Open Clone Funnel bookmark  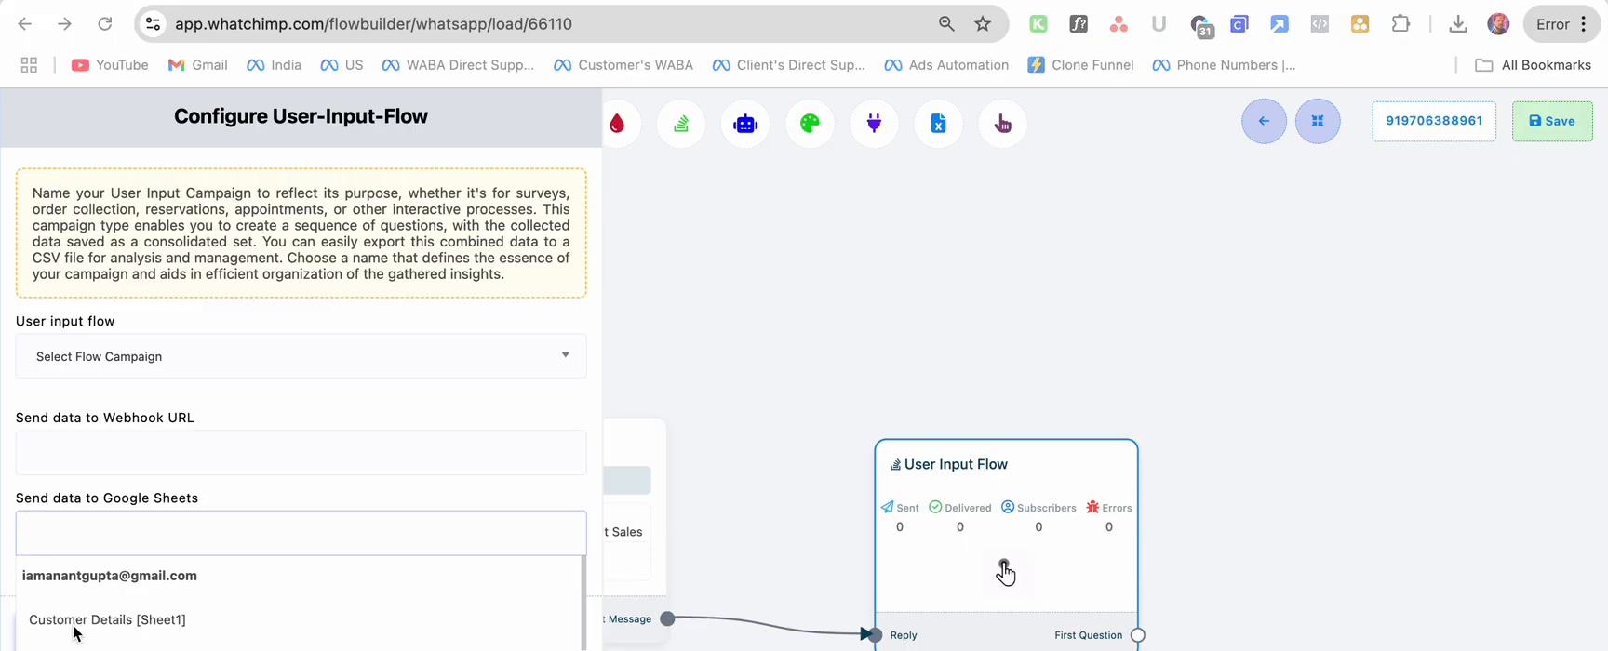coord(1080,65)
